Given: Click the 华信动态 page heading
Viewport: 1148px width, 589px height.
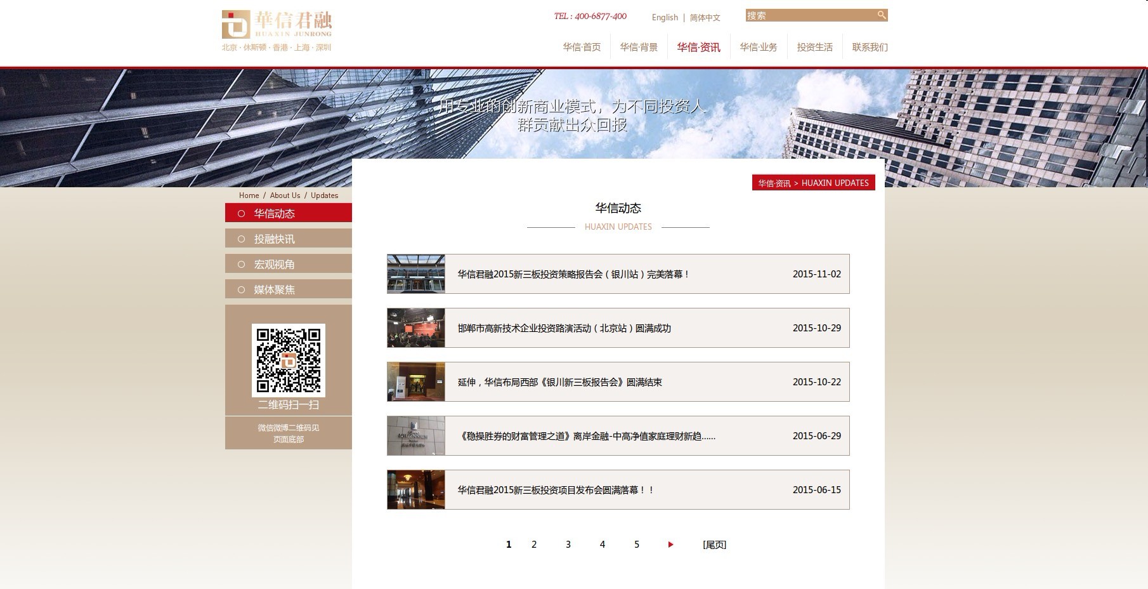Looking at the screenshot, I should coord(618,208).
